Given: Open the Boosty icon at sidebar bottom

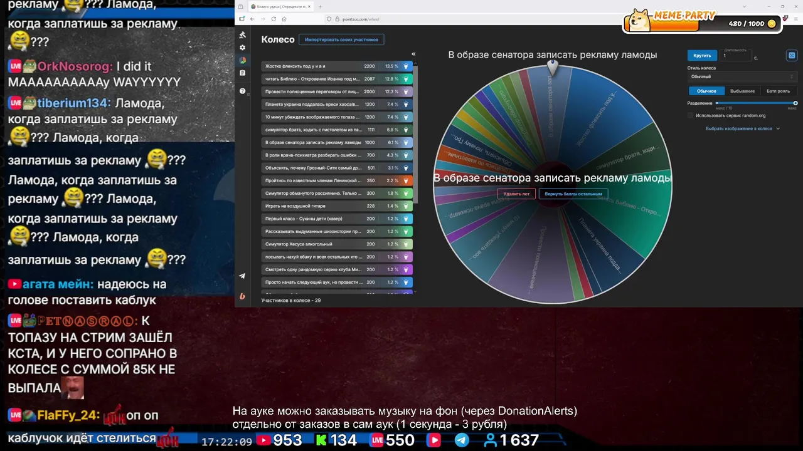Looking at the screenshot, I should click(243, 296).
